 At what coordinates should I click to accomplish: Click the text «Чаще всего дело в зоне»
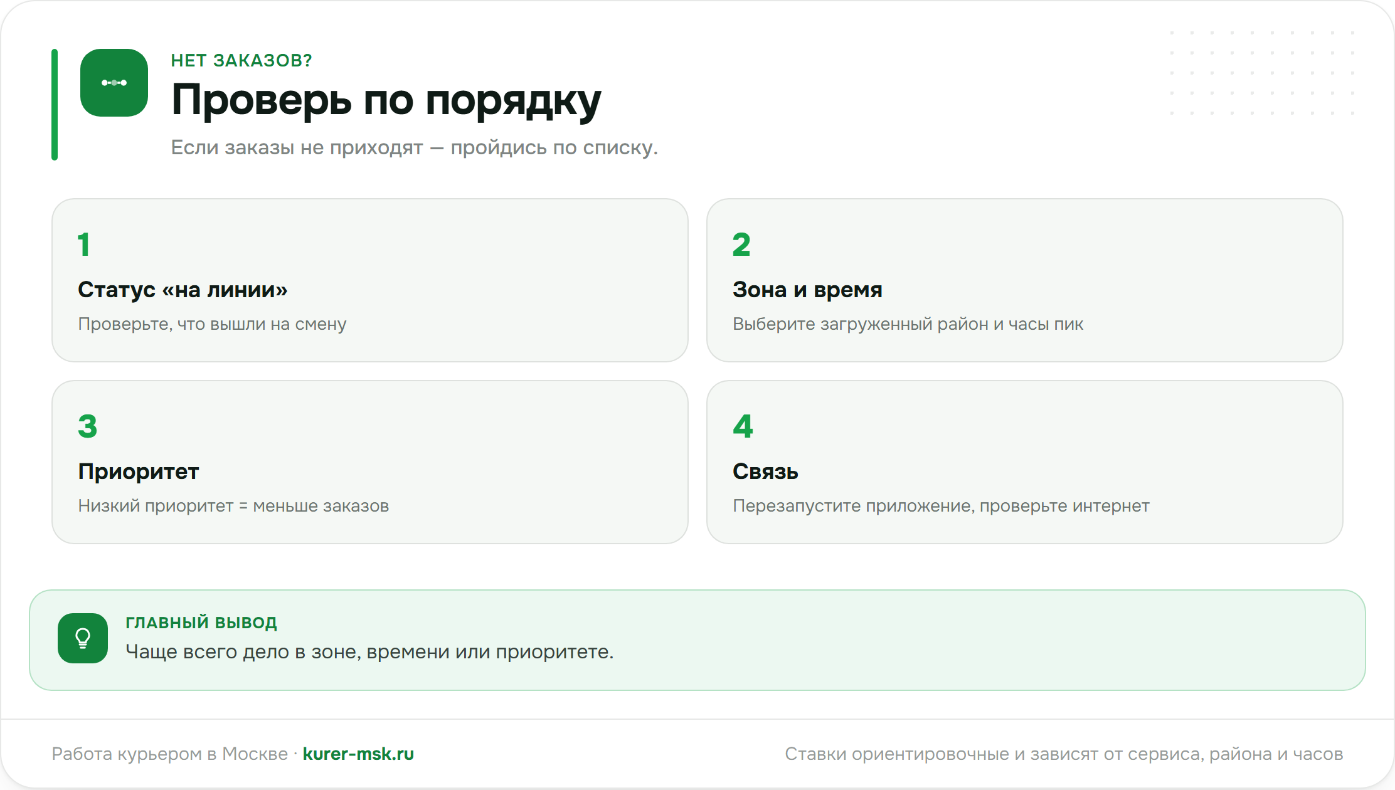tap(242, 652)
